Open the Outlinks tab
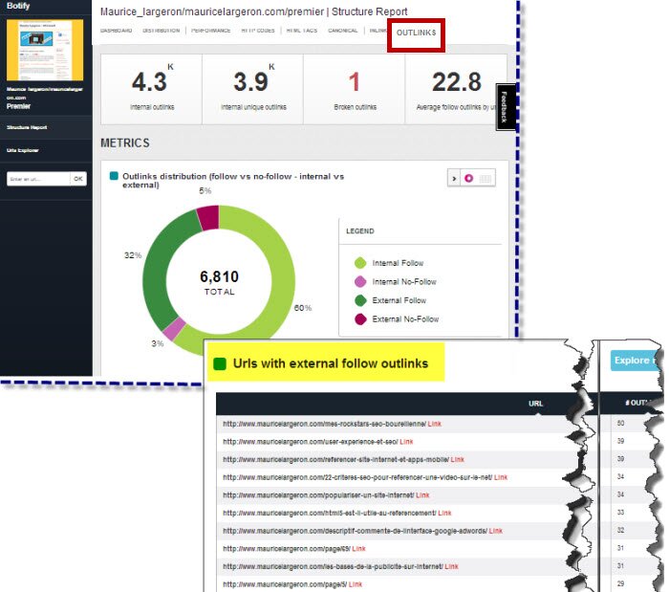The image size is (669, 592). tap(416, 33)
